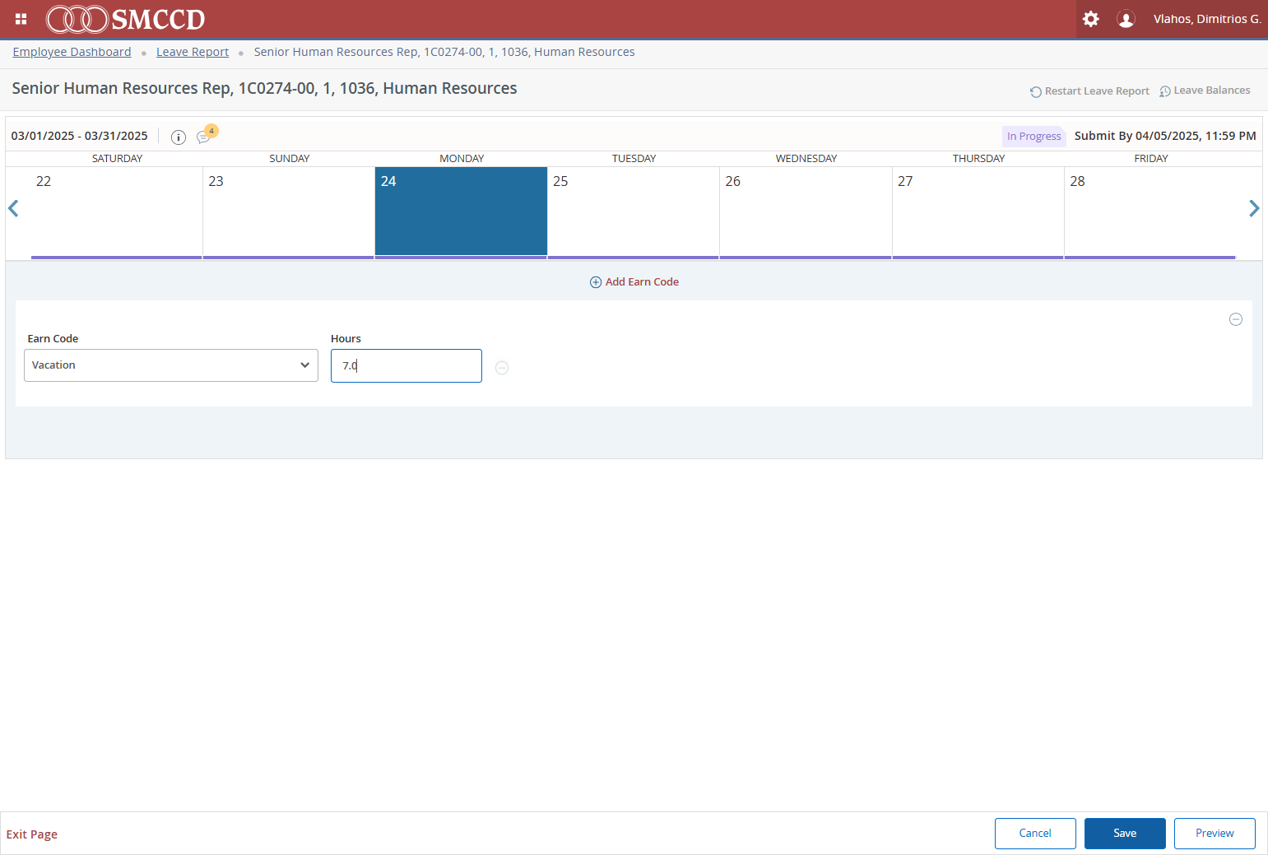The image size is (1268, 855).
Task: Click Add Earn Code
Action: click(x=634, y=281)
